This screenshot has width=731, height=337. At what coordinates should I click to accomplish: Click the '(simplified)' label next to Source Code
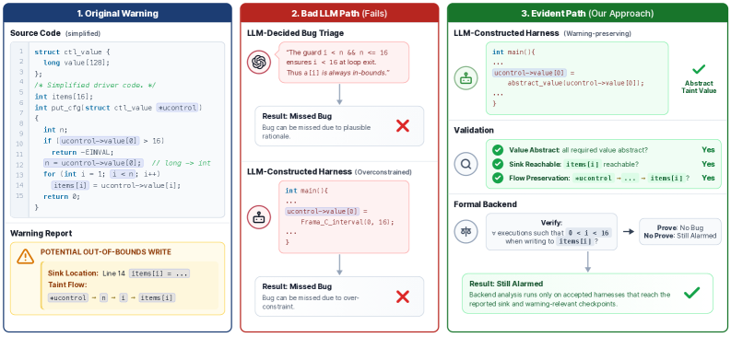point(83,33)
